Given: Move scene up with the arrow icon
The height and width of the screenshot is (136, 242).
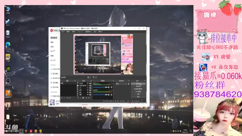Looking at the screenshot, I should 67,98.
